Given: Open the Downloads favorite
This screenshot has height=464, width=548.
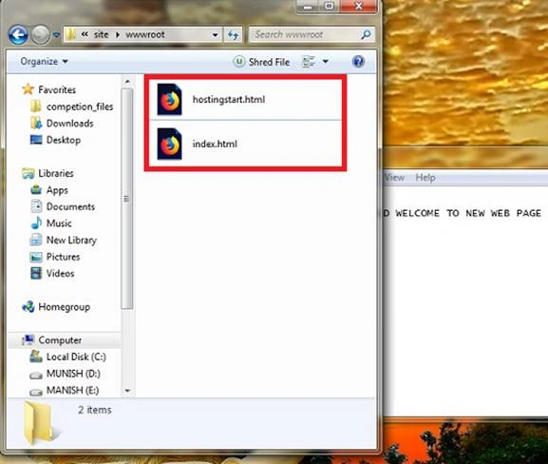Looking at the screenshot, I should coord(62,124).
